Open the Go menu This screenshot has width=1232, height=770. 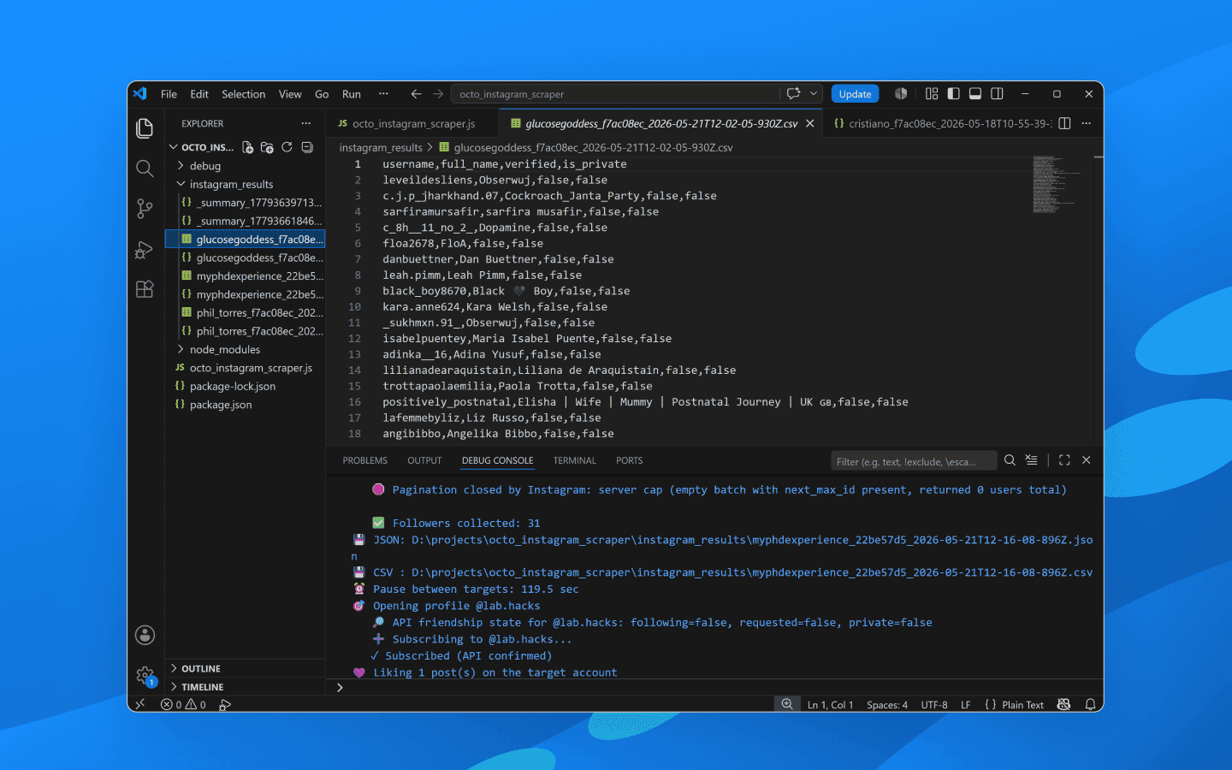322,94
